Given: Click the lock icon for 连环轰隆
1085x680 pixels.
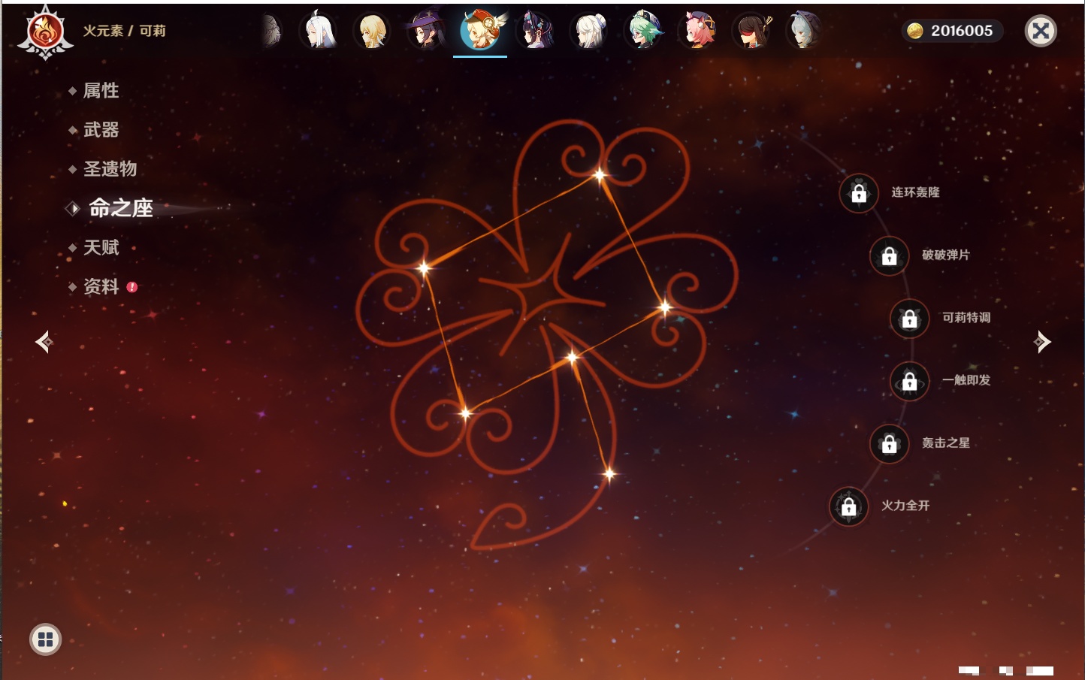Looking at the screenshot, I should 859,193.
